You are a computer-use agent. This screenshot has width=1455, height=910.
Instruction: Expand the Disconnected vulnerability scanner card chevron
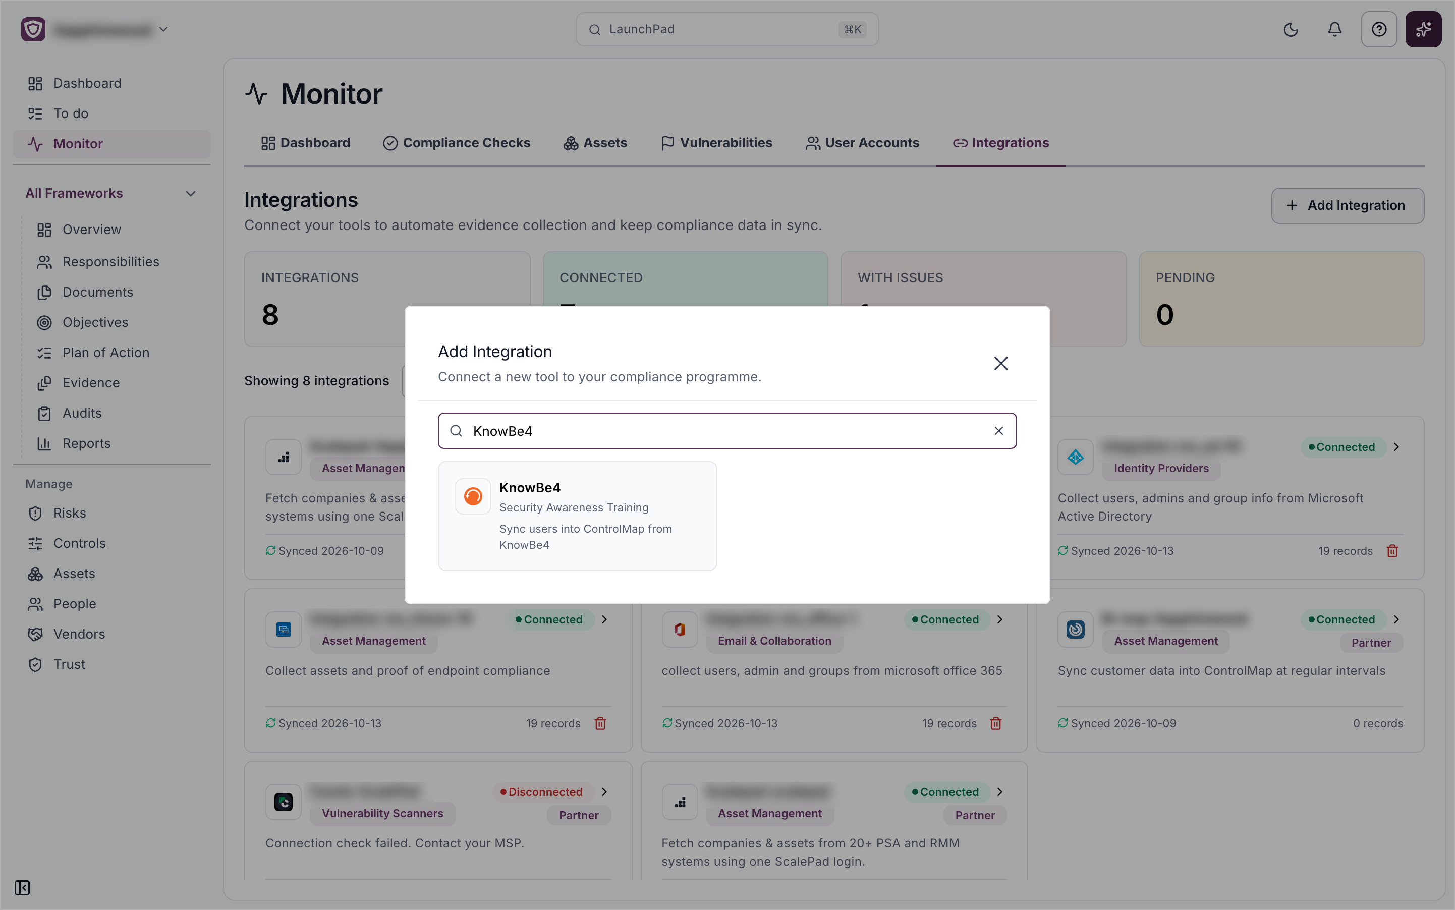coord(604,792)
